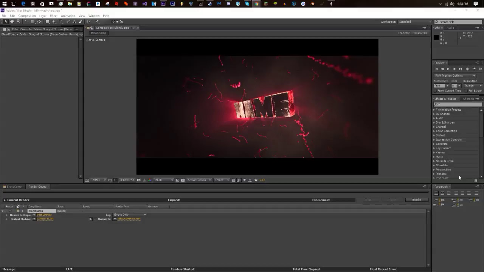Toggle the transparency grid button
The height and width of the screenshot is (272, 484).
[x=183, y=180]
